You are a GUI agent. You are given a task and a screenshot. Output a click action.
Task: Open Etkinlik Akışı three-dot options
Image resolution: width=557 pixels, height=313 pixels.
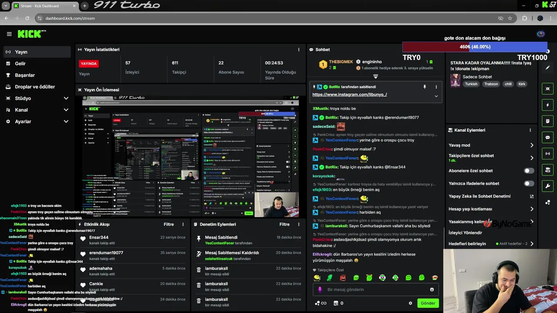pyautogui.click(x=183, y=224)
